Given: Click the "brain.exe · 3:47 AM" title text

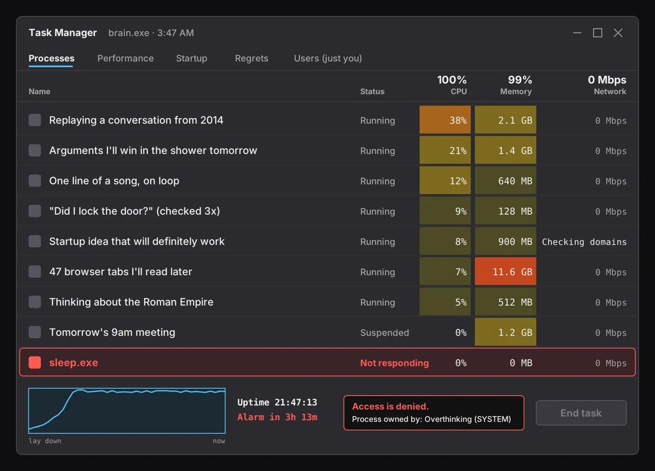Looking at the screenshot, I should (x=151, y=33).
